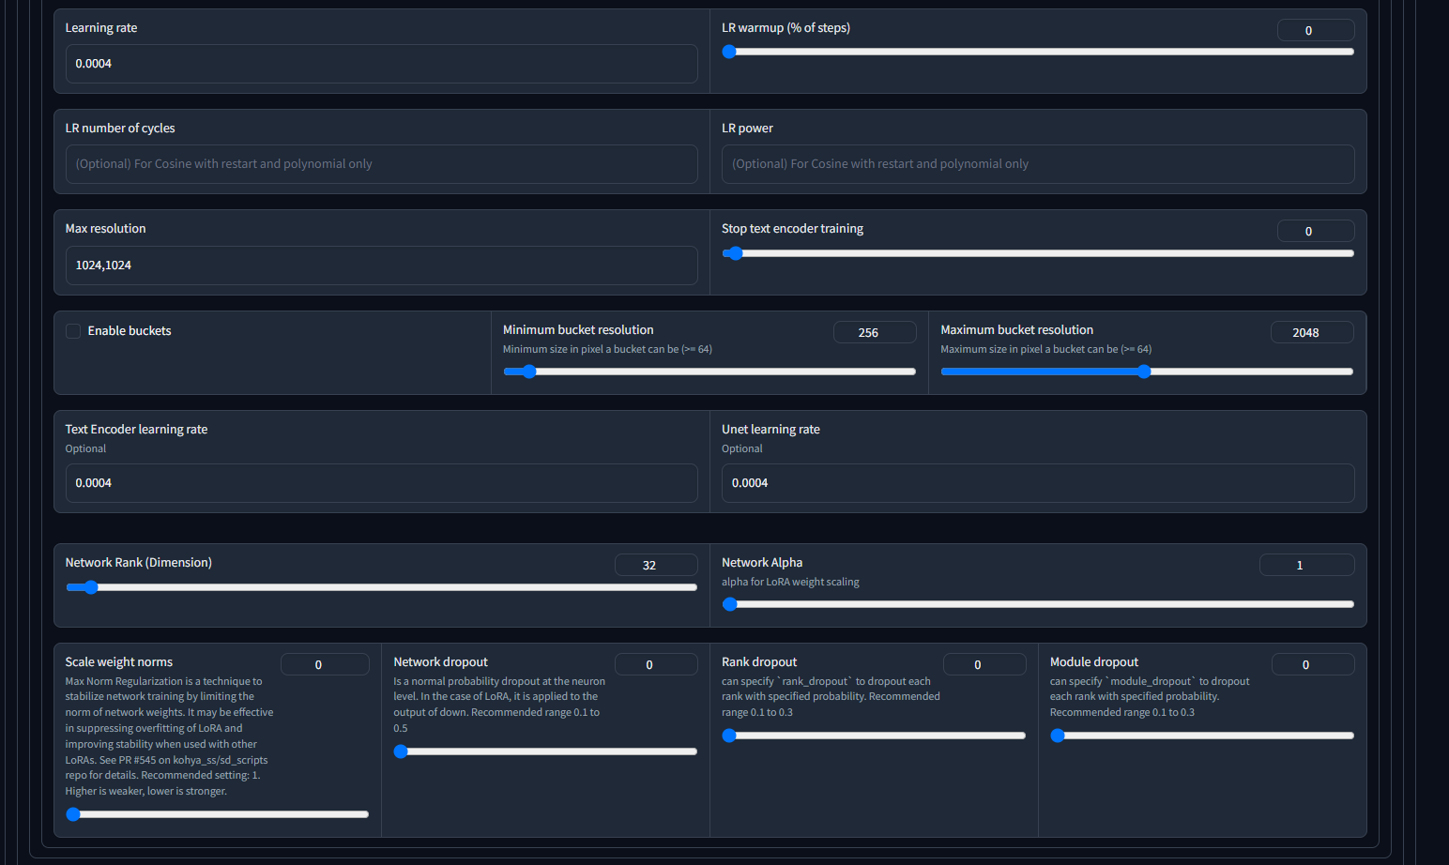This screenshot has width=1449, height=865.
Task: Enable the Enable buckets checkbox
Action: [73, 330]
